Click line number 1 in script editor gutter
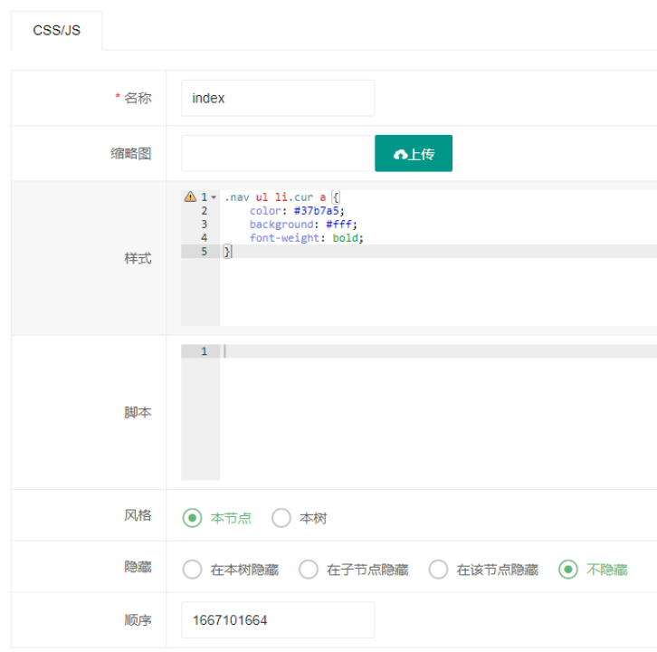The image size is (657, 652). point(205,351)
